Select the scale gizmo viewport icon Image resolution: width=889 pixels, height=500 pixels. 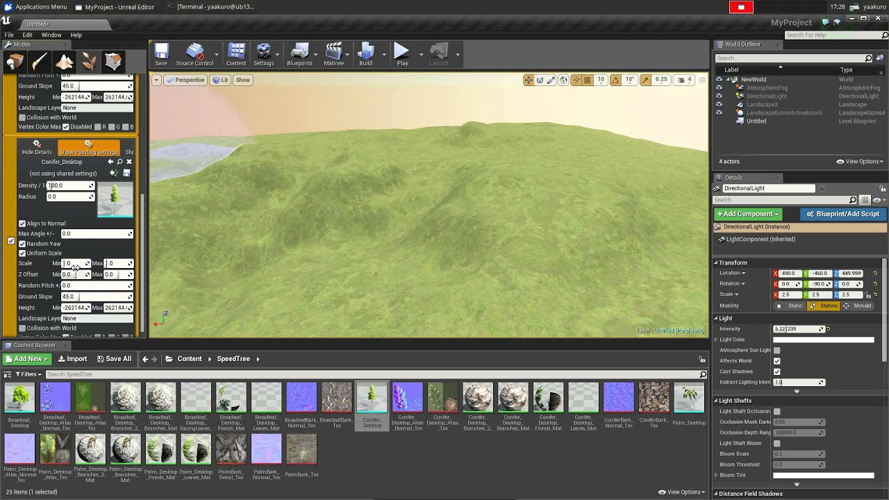click(551, 80)
